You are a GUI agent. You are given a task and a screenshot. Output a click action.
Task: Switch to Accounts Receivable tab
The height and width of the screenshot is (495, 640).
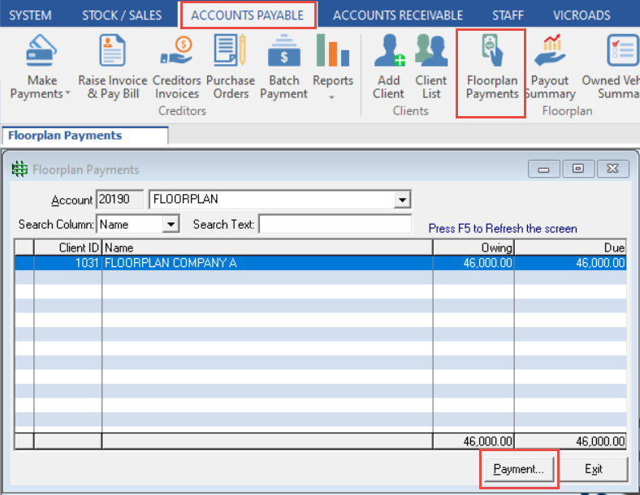397,15
